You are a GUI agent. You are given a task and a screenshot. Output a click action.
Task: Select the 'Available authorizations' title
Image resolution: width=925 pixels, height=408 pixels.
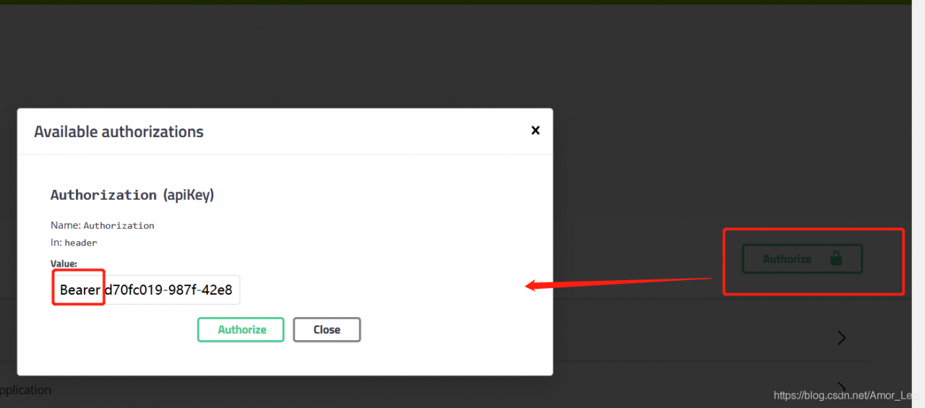pyautogui.click(x=119, y=131)
